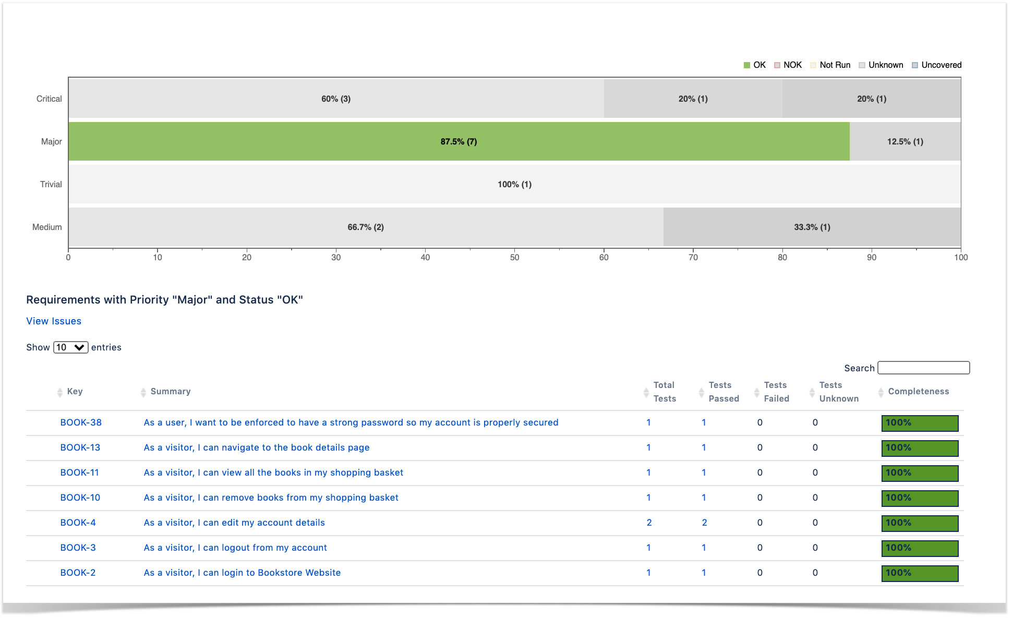1013x618 pixels.
Task: Click total tests count for BOOK-38
Action: pos(649,422)
